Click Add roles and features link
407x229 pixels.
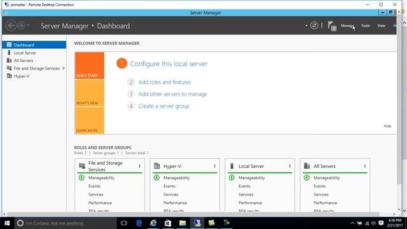[165, 82]
